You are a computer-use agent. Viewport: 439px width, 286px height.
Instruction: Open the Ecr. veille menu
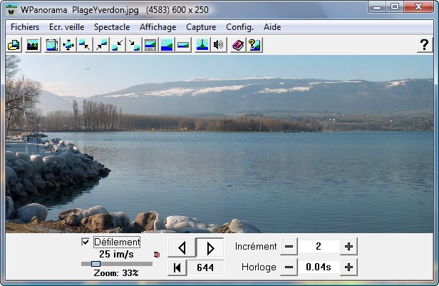pyautogui.click(x=67, y=27)
